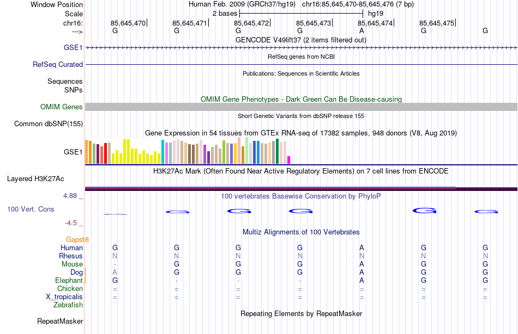Open Multiz Alignments of 100 Vertebrates title
Viewport: 518px width, 334px height.
(301, 232)
